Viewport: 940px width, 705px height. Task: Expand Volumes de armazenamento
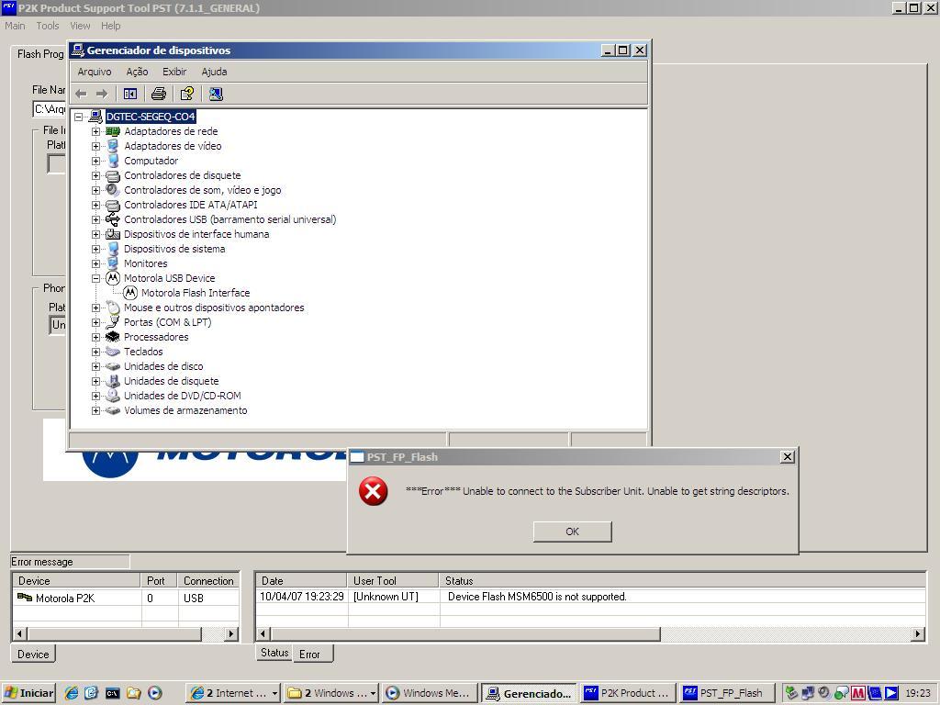pos(95,410)
